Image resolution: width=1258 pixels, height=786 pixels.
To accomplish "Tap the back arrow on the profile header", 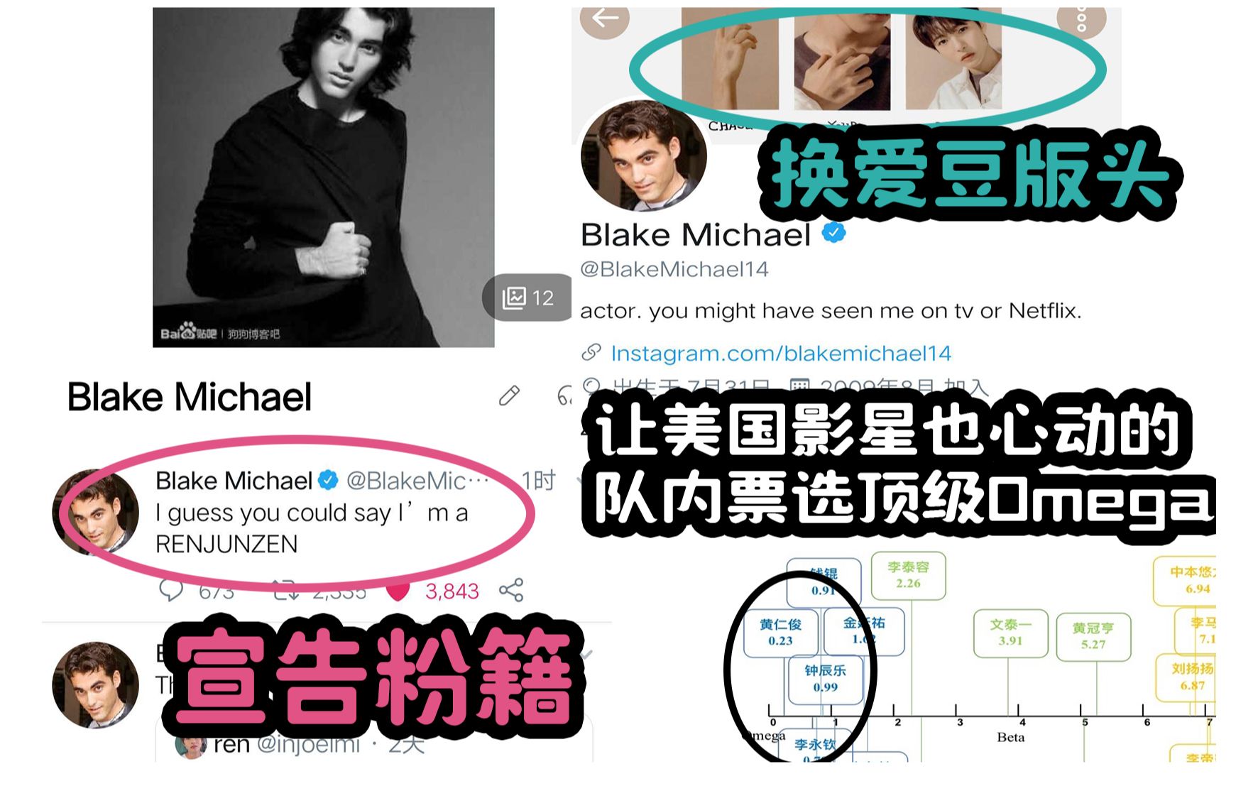I will click(605, 19).
